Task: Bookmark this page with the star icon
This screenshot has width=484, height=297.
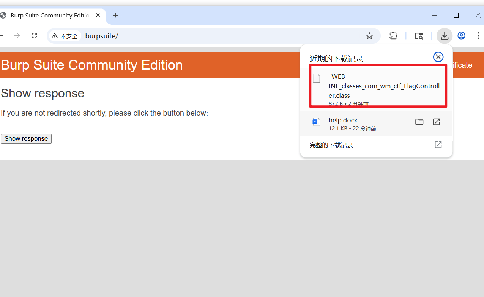Action: click(x=369, y=36)
